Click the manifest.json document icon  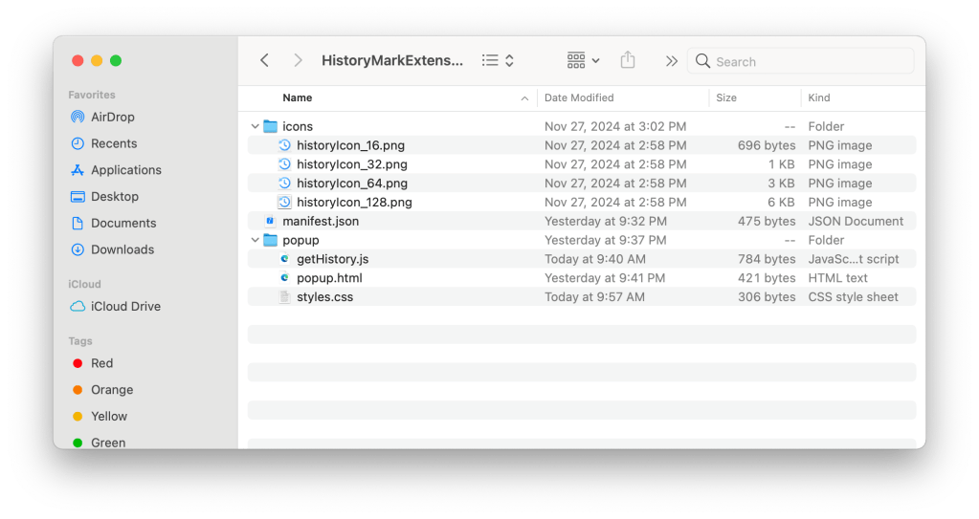(270, 221)
